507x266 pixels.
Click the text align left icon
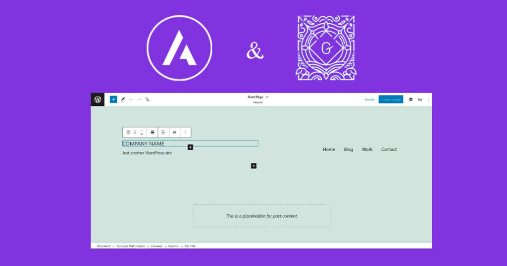(163, 133)
